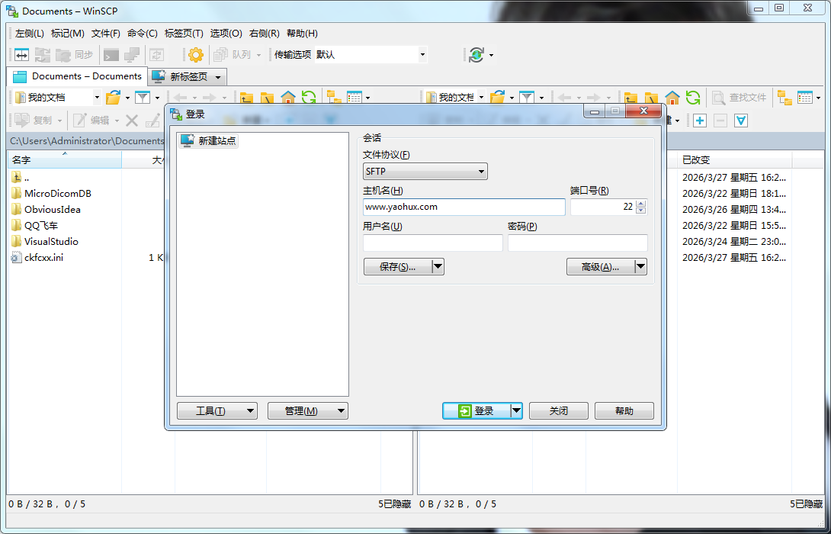The height and width of the screenshot is (534, 831).
Task: Open the 命令(C) menu
Action: (142, 34)
